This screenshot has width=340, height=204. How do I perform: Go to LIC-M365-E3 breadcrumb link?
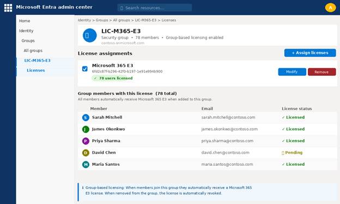tap(145, 20)
